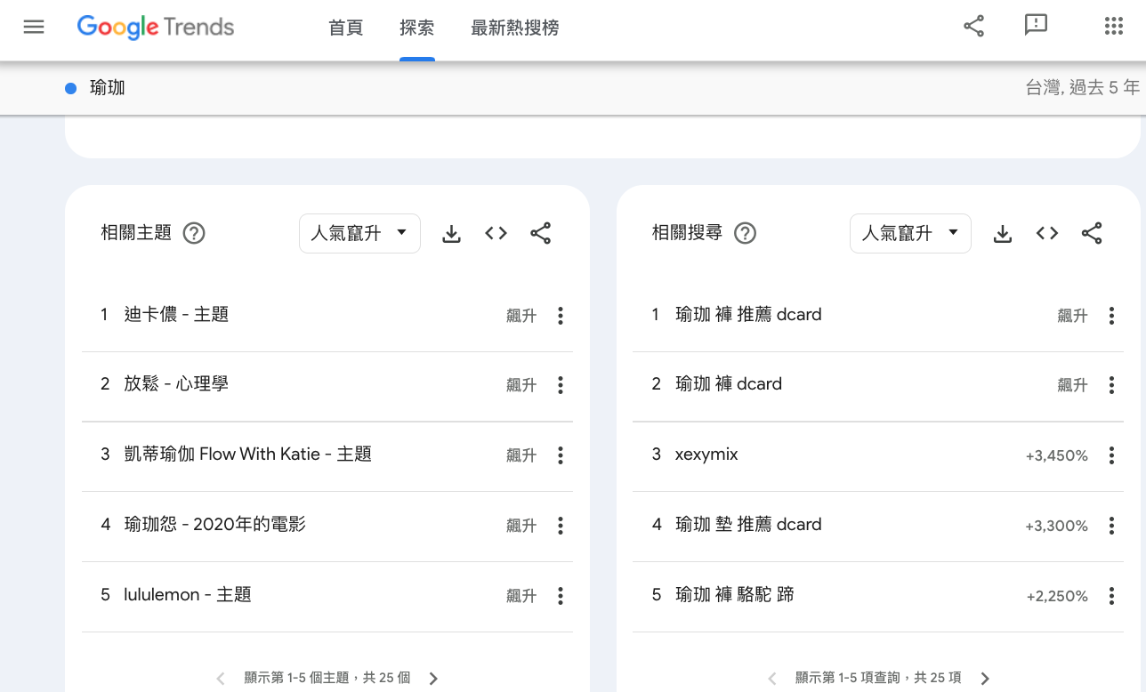The image size is (1146, 692).
Task: Go to next page of related topics
Action: (x=433, y=679)
